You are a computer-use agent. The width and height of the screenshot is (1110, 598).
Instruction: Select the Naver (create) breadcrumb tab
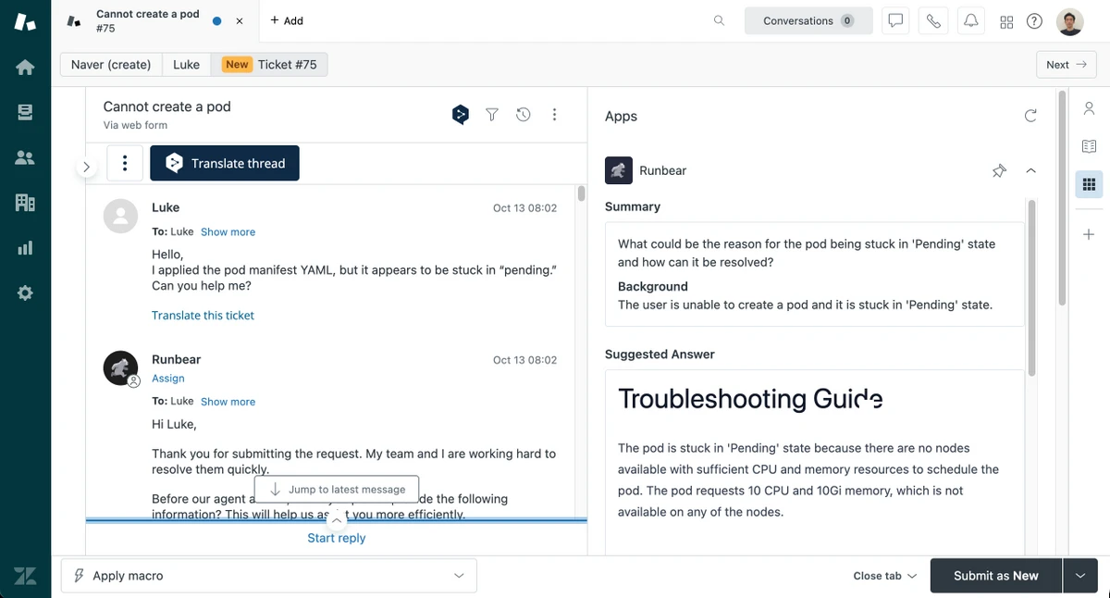click(111, 65)
